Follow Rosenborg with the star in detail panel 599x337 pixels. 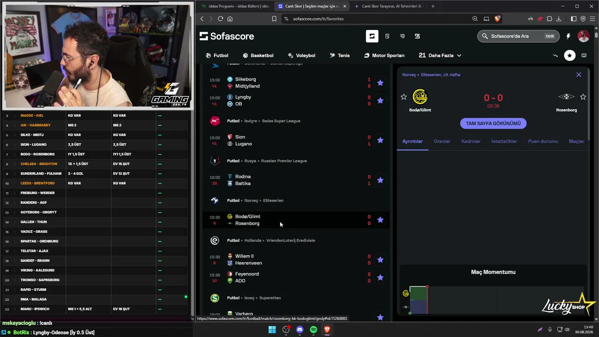click(583, 97)
